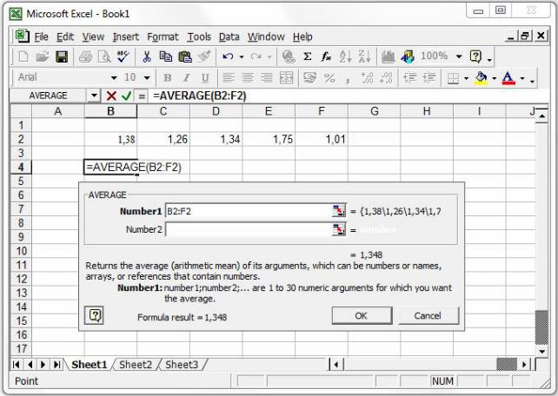Click the Format Painter brush icon

pos(204,56)
